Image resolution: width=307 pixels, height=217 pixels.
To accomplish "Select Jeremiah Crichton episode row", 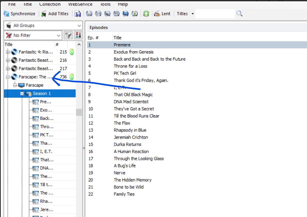I will [x=197, y=137].
